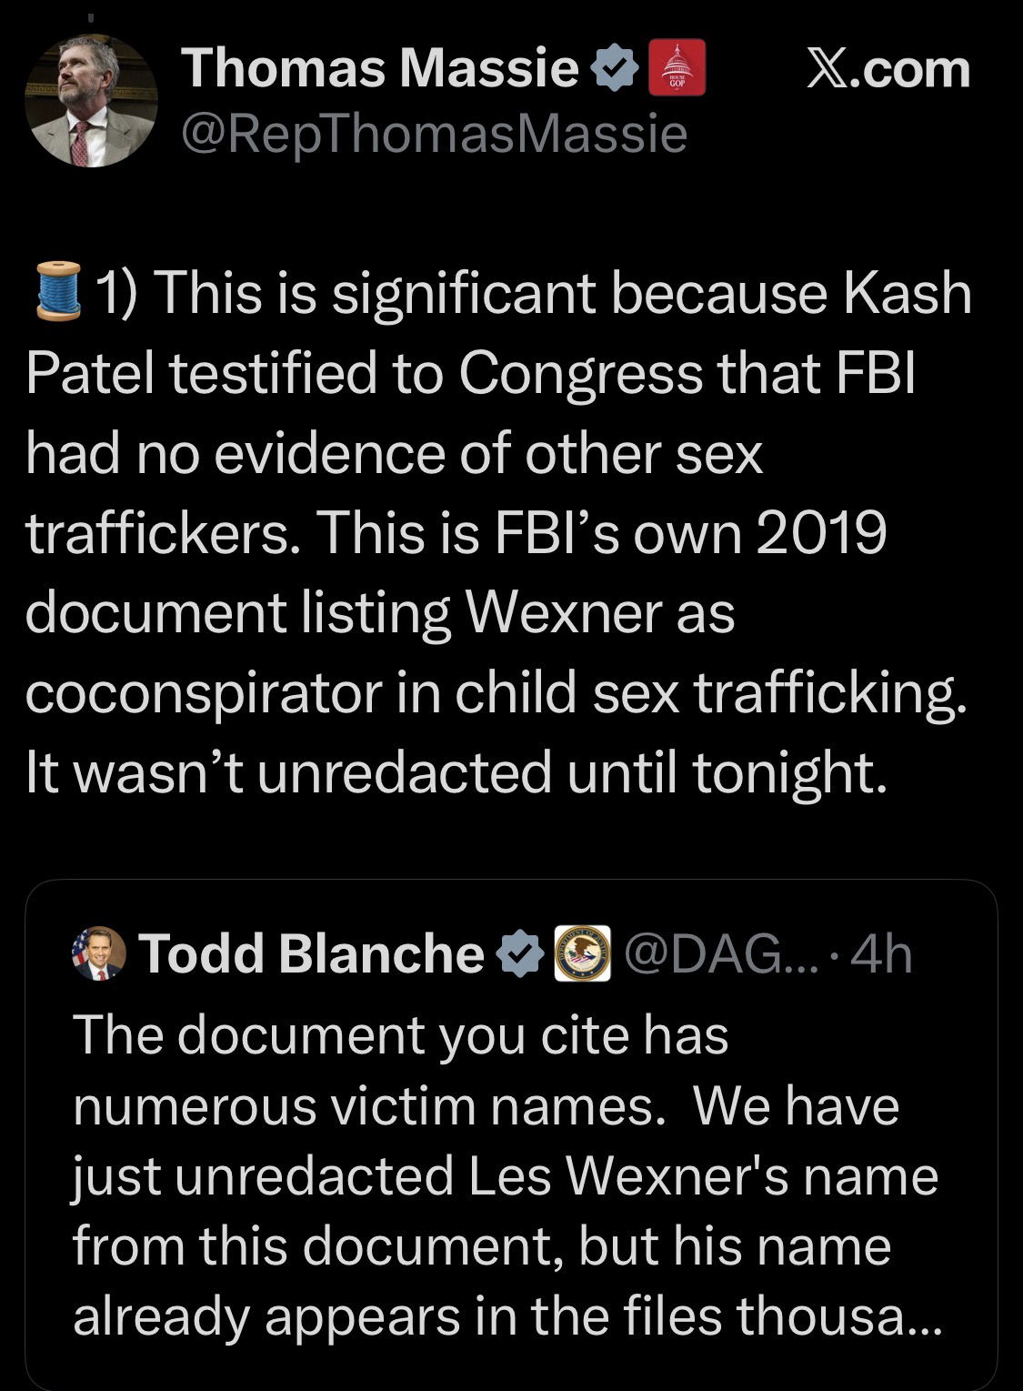Click the Thomas Massie display name

(x=379, y=68)
